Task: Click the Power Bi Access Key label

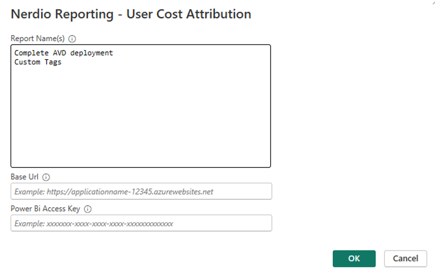Action: point(45,208)
